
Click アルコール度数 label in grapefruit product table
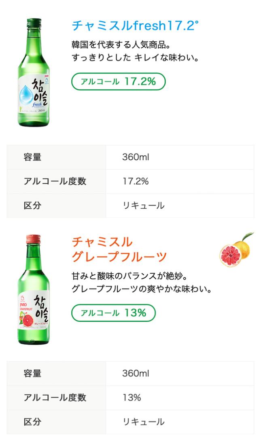[55, 398]
